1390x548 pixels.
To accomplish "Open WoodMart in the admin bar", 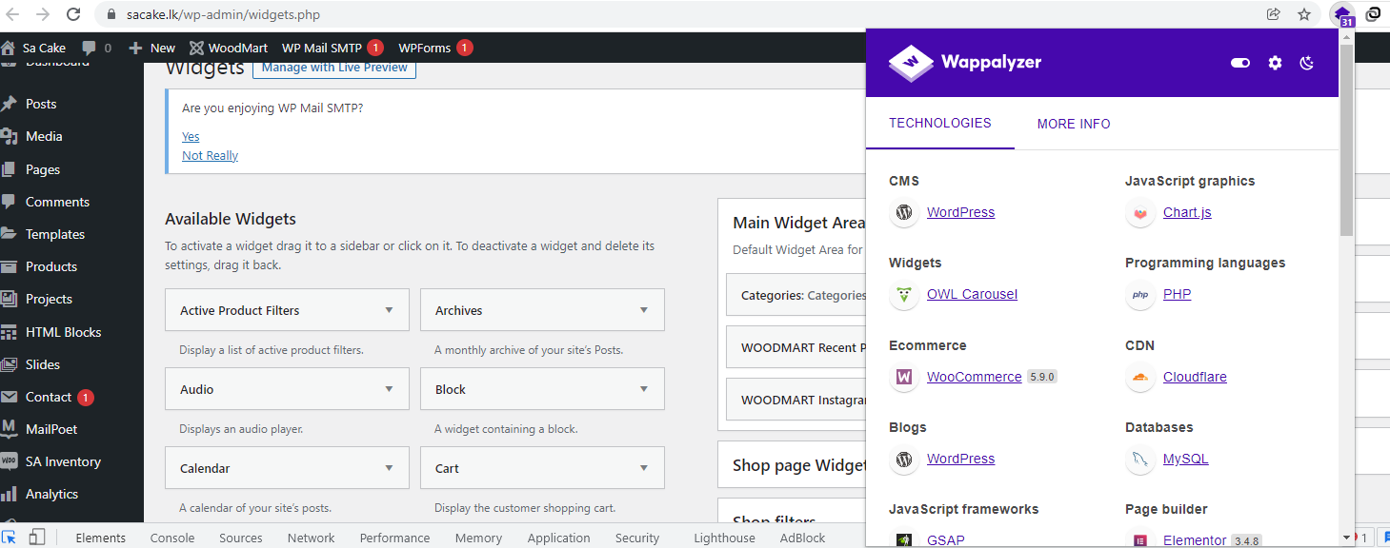I will (229, 48).
